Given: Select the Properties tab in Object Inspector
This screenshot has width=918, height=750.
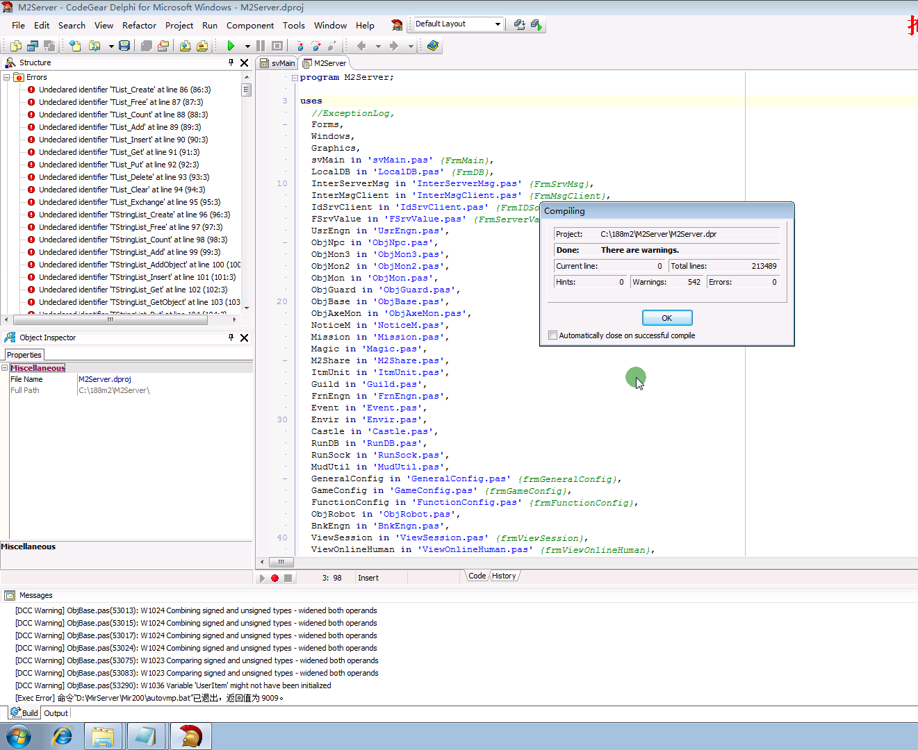Looking at the screenshot, I should (x=24, y=355).
